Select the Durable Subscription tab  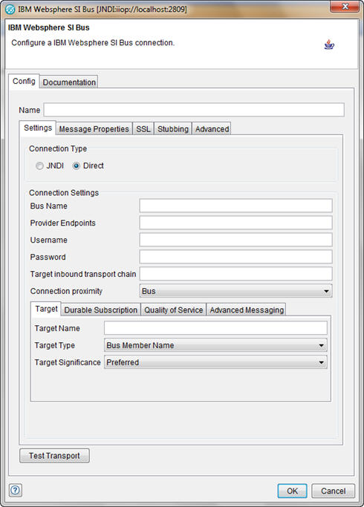[100, 310]
